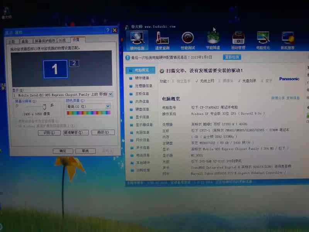Switch to the 桌面 tab
The image size is (309, 232).
pos(25,41)
